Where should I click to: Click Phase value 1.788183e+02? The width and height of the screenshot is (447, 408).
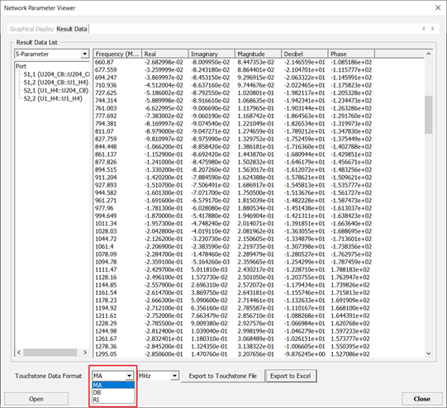[x=350, y=270]
